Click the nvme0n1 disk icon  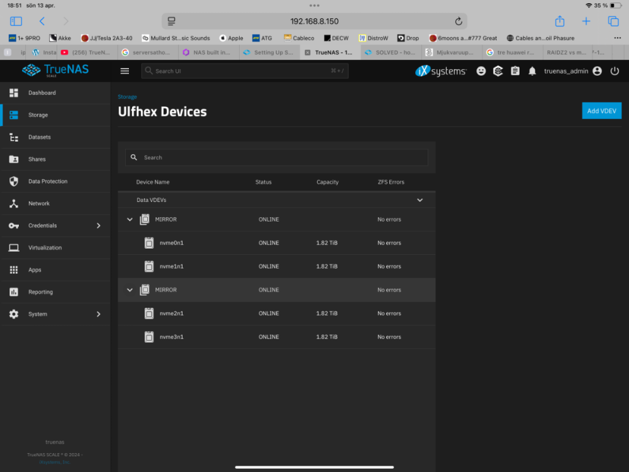point(149,243)
